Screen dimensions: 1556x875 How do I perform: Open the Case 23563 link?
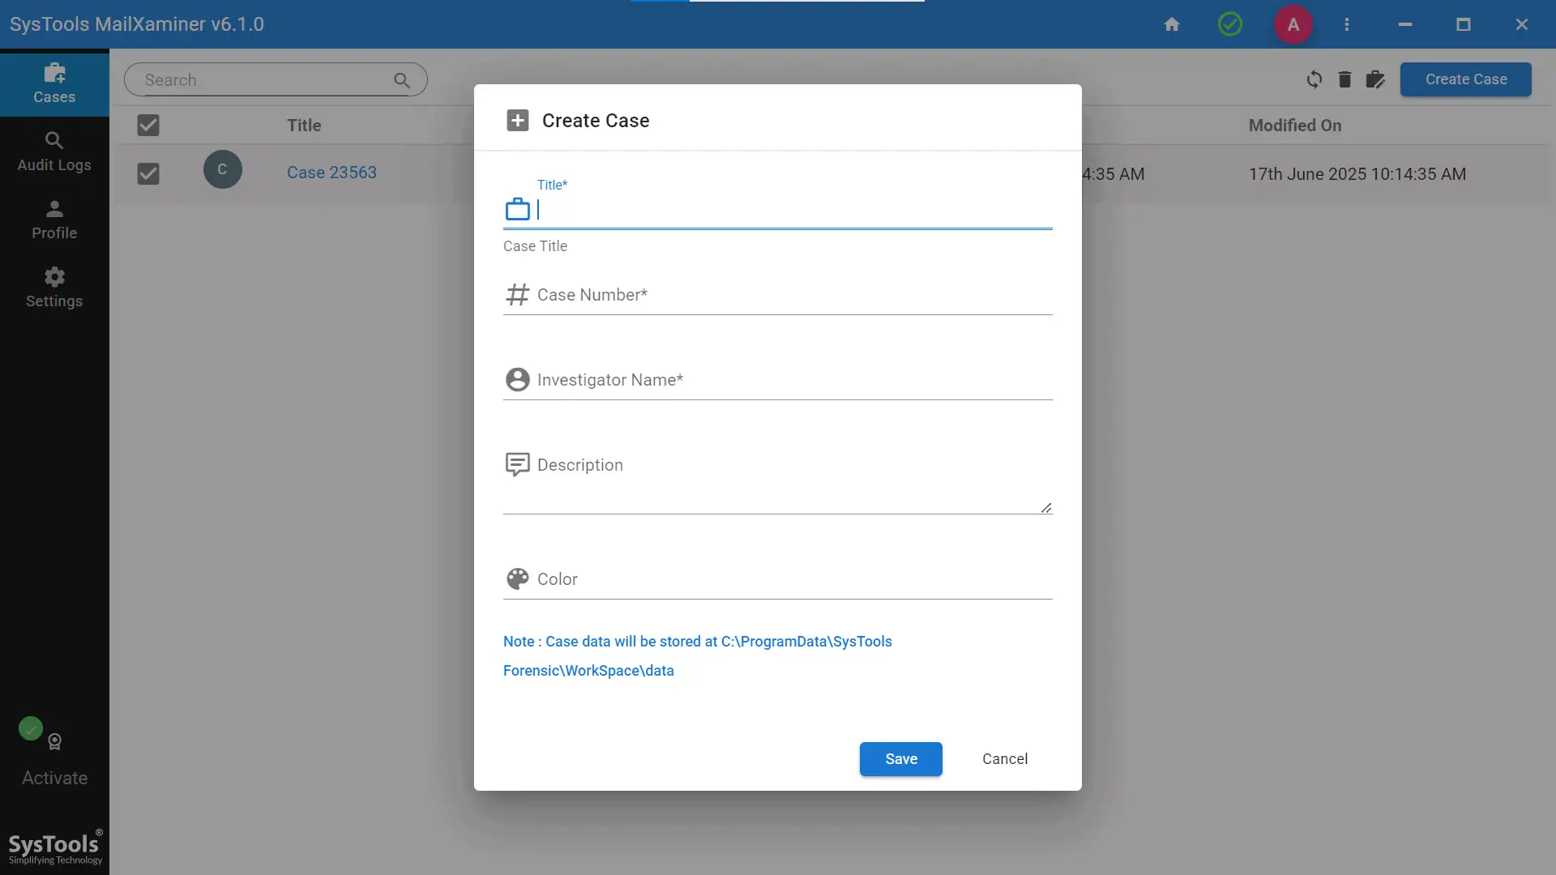pos(331,172)
